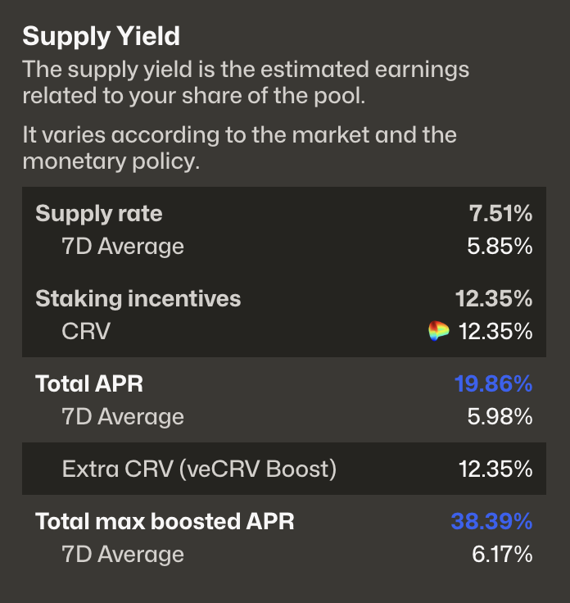This screenshot has height=603, width=570.
Task: Click 7D Average label under Supply rate
Action: [x=123, y=246]
